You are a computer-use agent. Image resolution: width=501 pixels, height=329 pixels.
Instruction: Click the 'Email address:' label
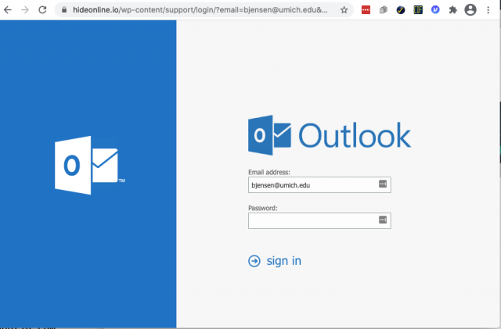click(x=269, y=173)
